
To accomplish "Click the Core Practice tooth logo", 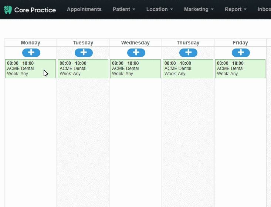I will 8,10.
